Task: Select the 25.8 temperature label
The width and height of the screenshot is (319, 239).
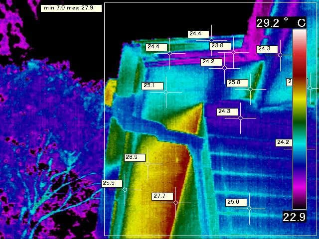Action: pyautogui.click(x=237, y=83)
